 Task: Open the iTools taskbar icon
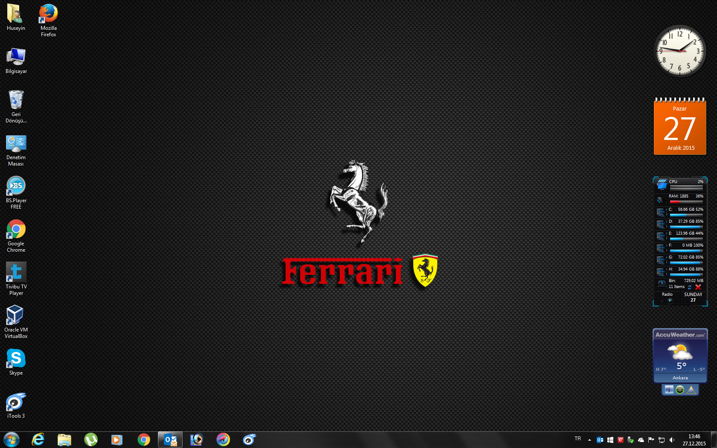point(249,439)
